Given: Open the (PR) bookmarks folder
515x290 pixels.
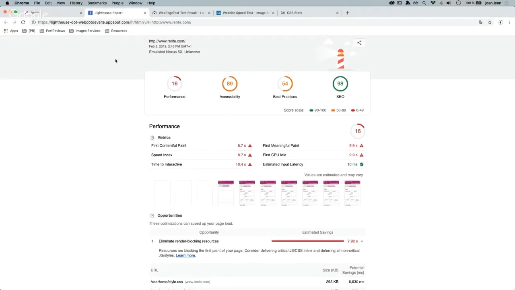Looking at the screenshot, I should [x=29, y=31].
